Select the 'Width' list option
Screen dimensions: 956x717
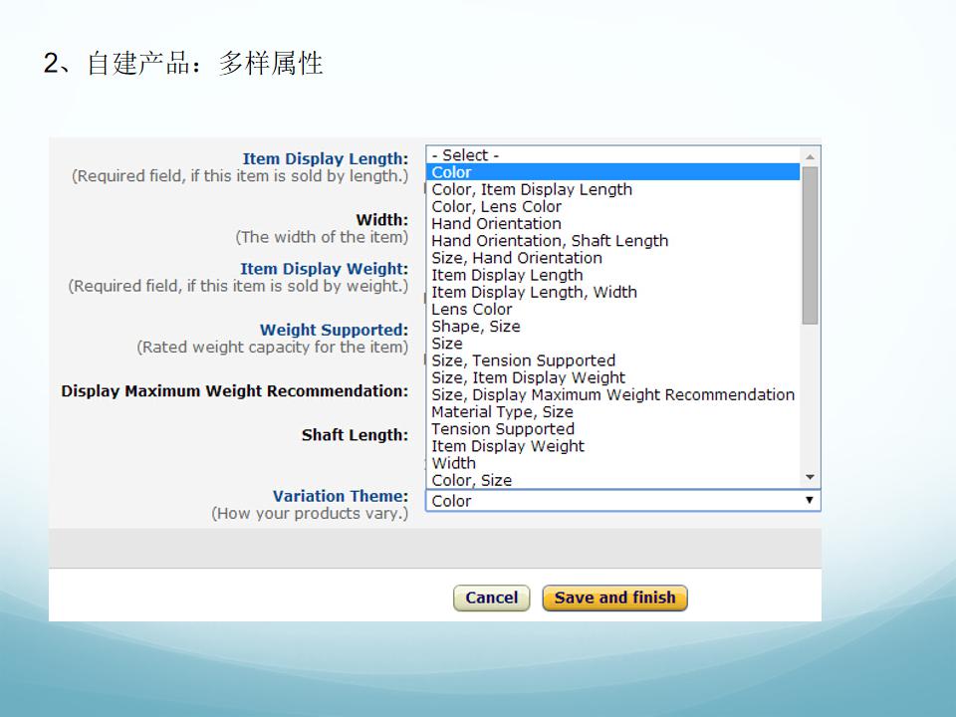(x=612, y=462)
